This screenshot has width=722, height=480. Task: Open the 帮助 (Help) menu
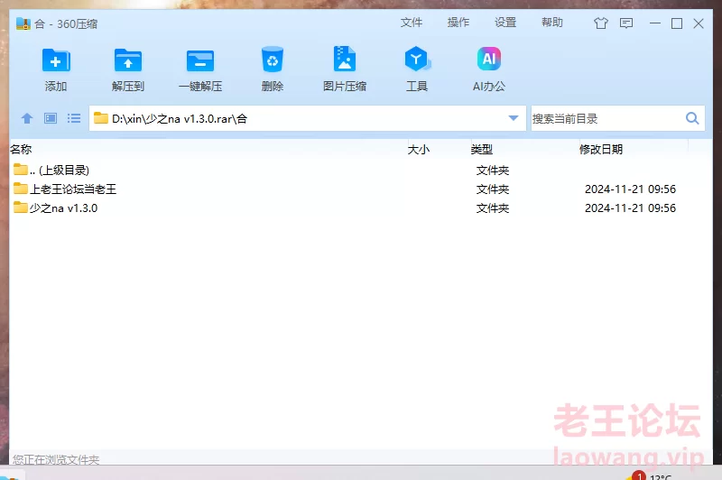(x=552, y=22)
